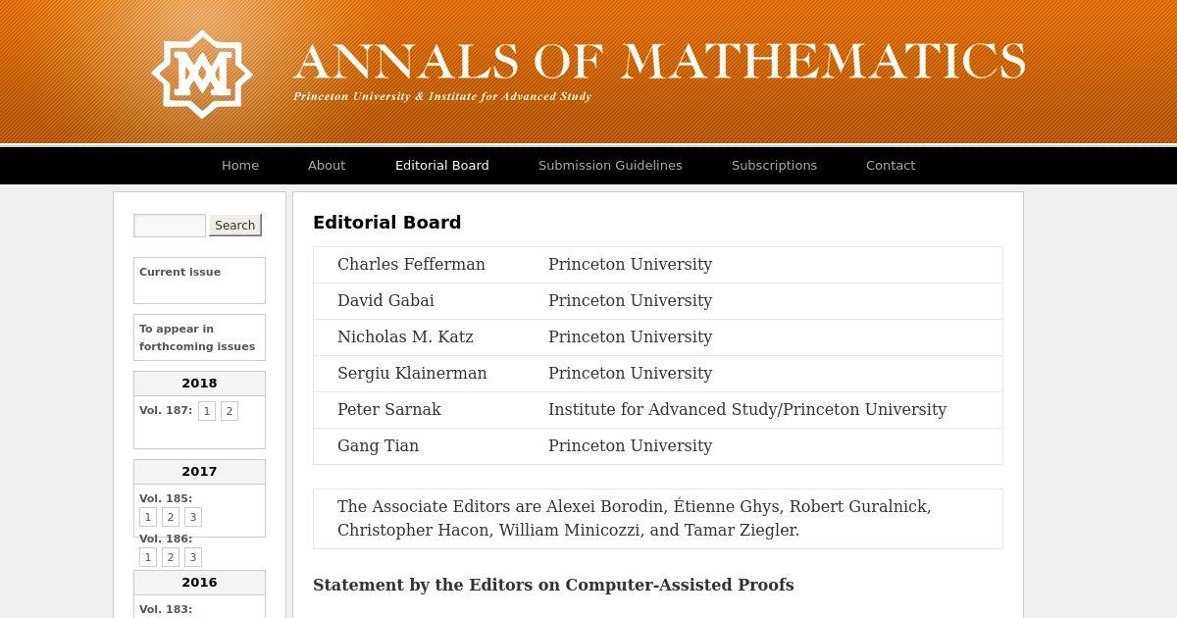This screenshot has width=1177, height=618.
Task: Open the Home menu item
Action: [x=240, y=166]
